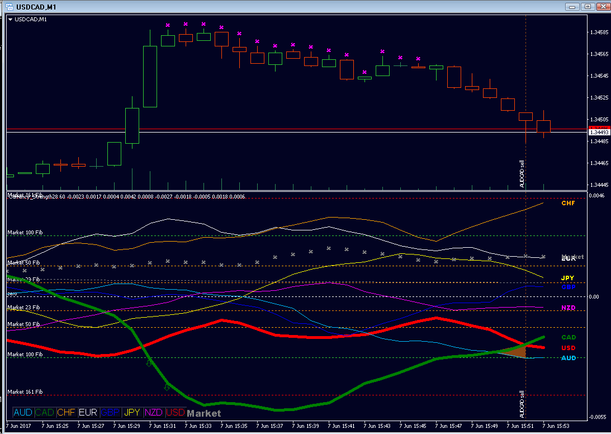This screenshot has height=434, width=611.
Task: Click the 1.34465 price scale value
Action: [599, 163]
